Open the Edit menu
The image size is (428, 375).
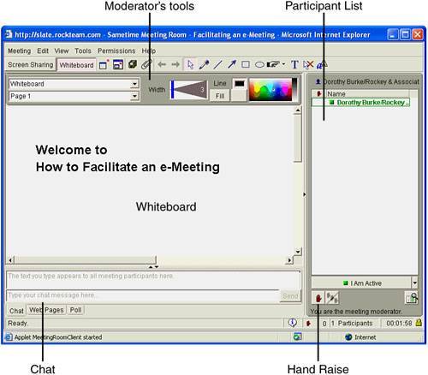pyautogui.click(x=43, y=51)
